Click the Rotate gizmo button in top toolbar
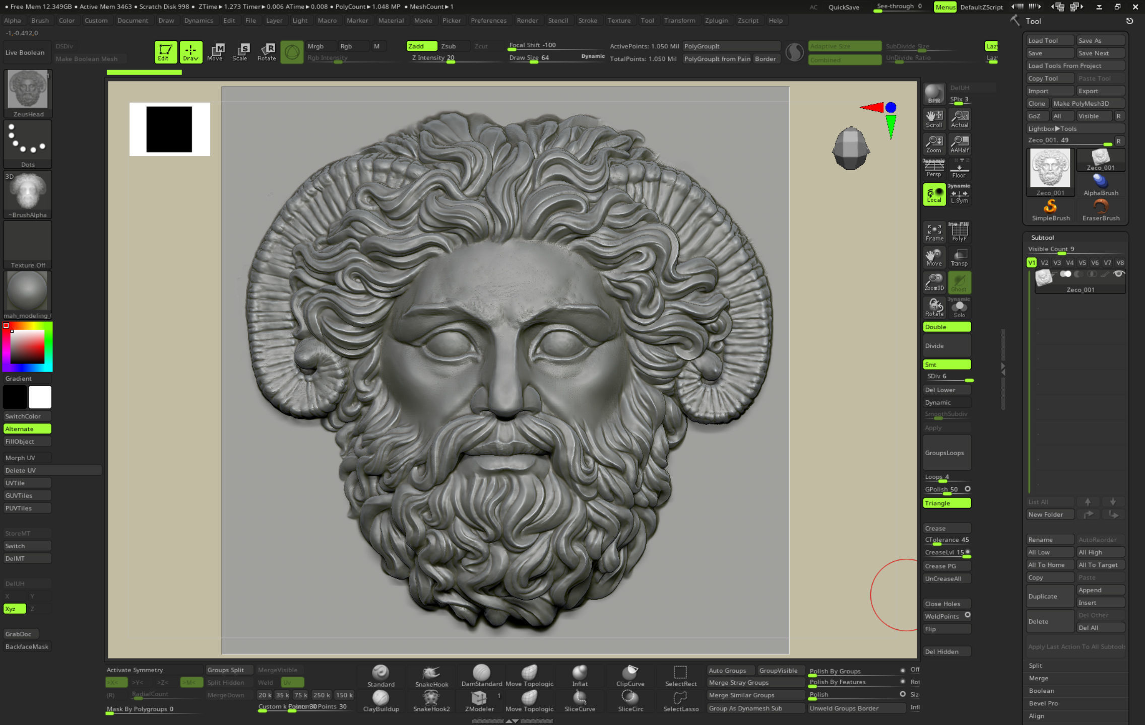This screenshot has width=1145, height=725. pyautogui.click(x=267, y=52)
